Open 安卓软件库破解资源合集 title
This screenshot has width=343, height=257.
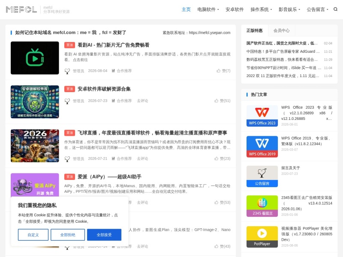[104, 89]
